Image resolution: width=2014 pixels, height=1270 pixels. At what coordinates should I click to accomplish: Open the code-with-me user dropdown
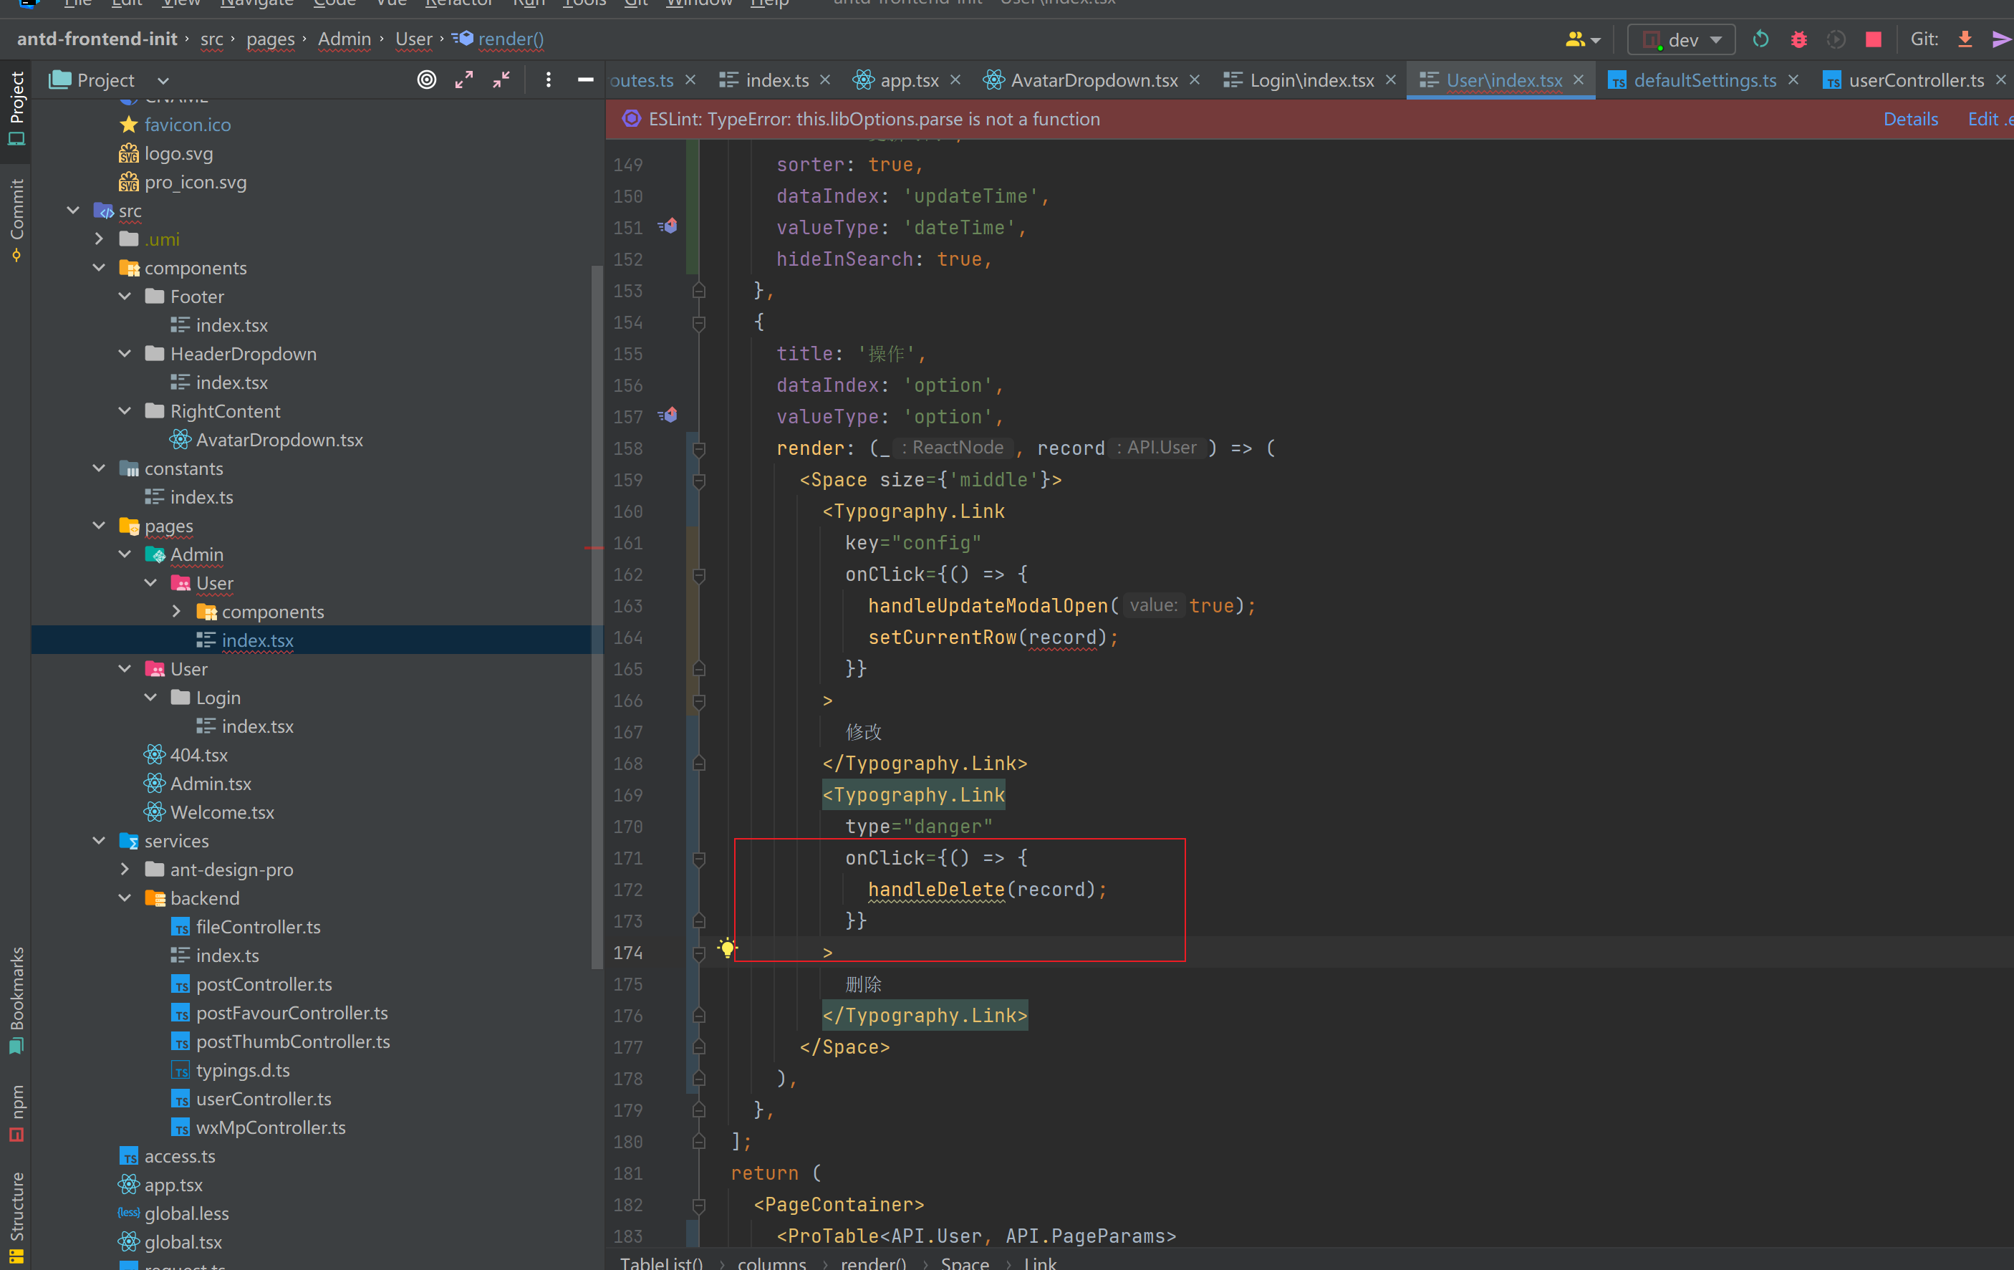1582,39
